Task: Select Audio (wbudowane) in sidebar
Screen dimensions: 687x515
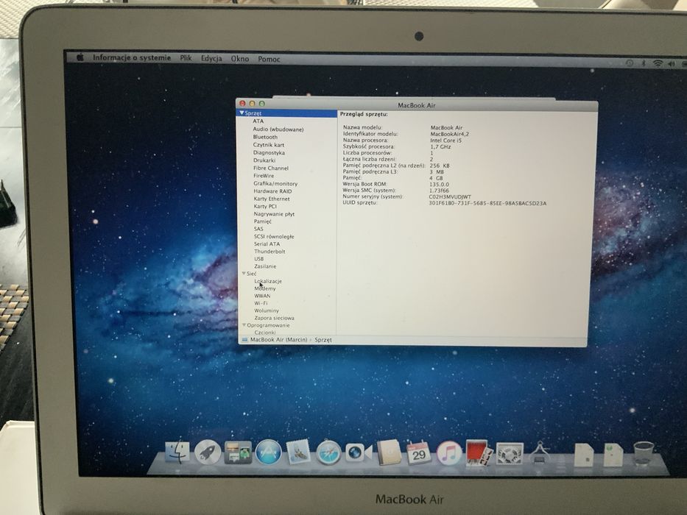Action: pos(278,129)
